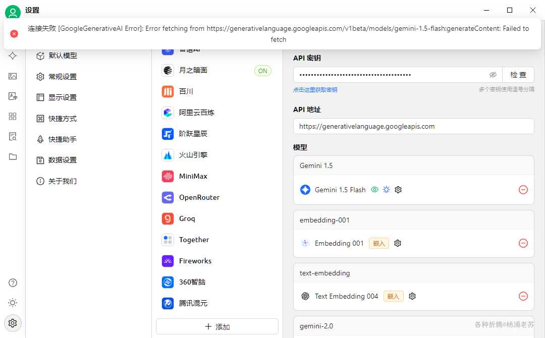This screenshot has width=545, height=338.
Task: Open the knowledge base sidebar icon
Action: [13, 137]
